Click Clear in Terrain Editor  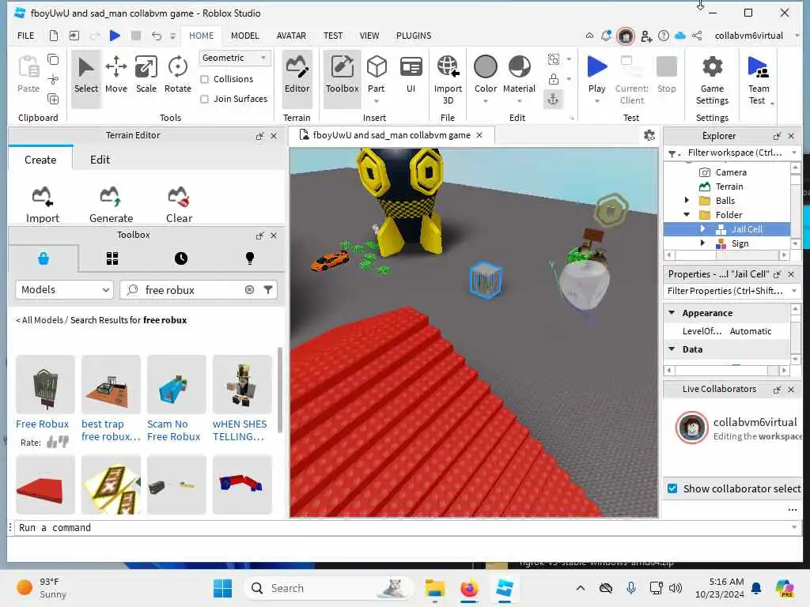point(179,205)
